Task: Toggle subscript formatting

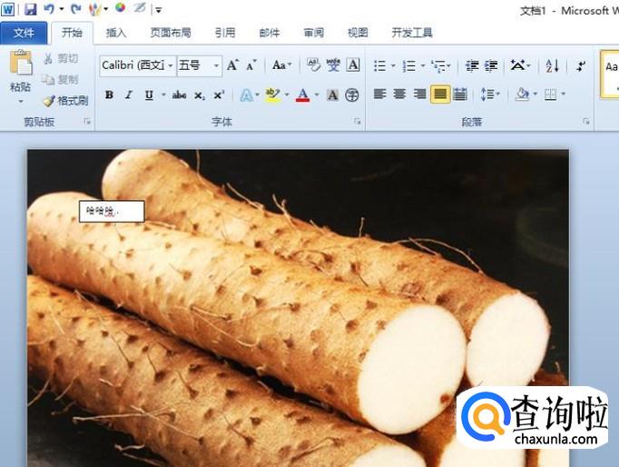Action: 200,95
